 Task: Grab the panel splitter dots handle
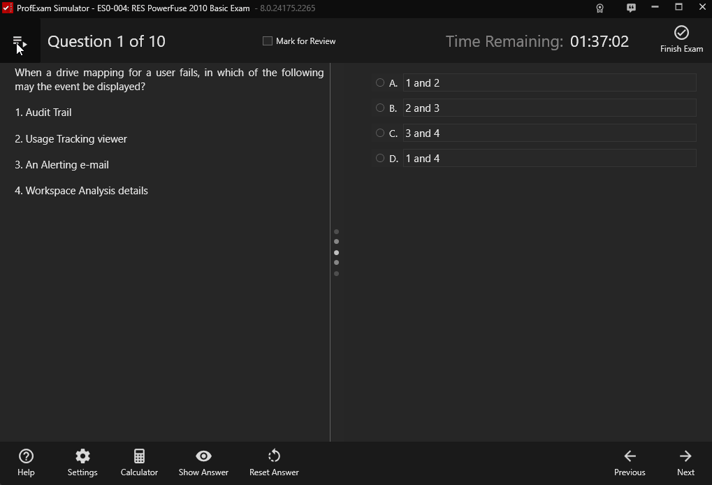tap(336, 252)
